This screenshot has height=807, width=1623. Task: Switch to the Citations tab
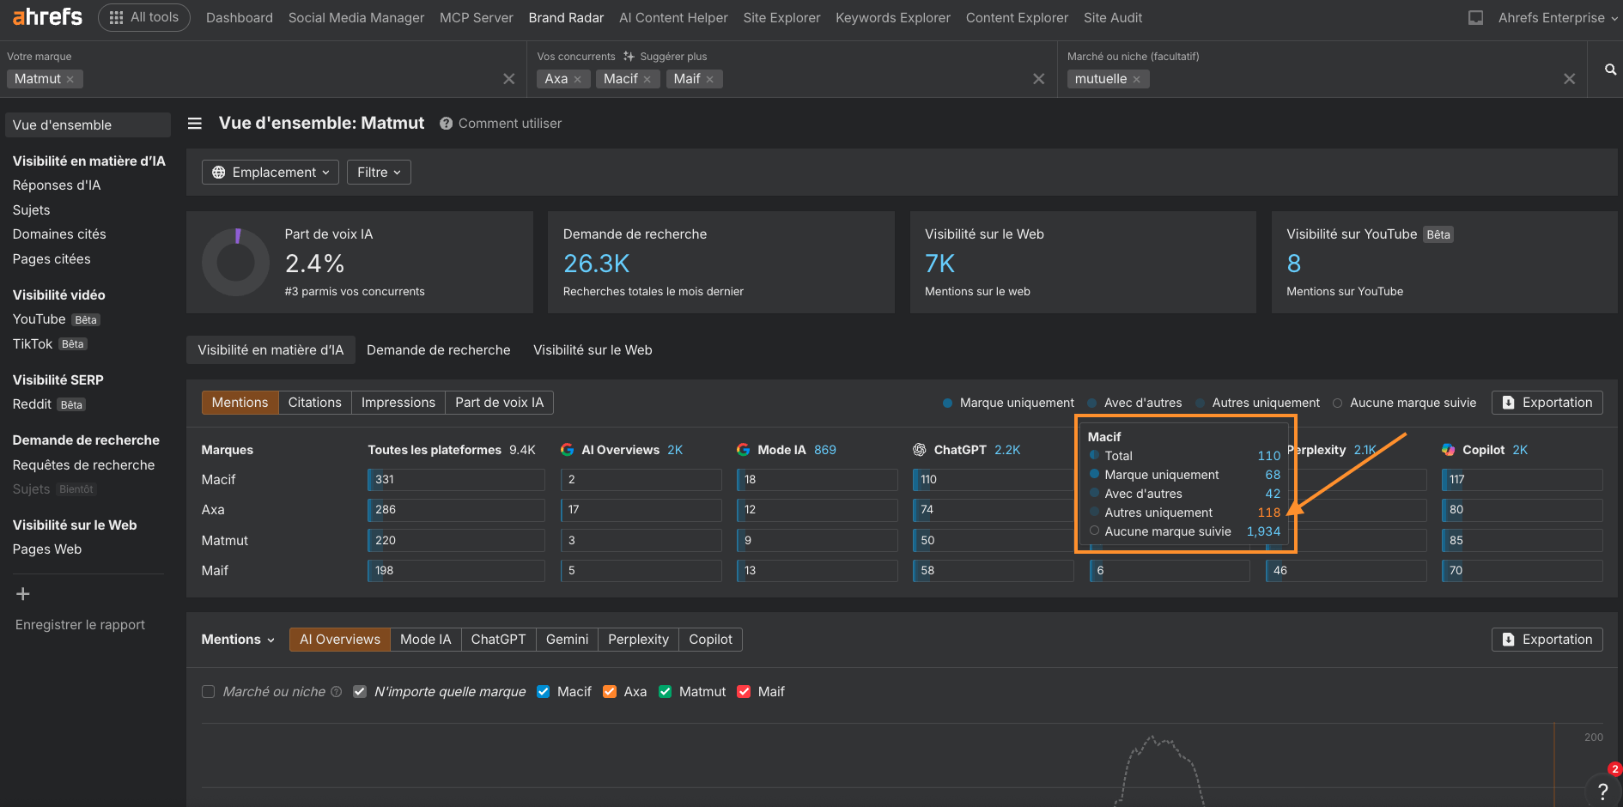(x=314, y=403)
